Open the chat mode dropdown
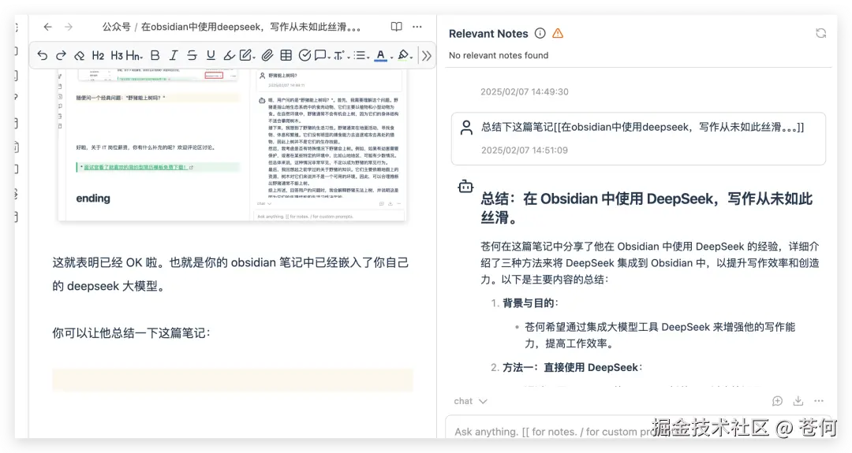This screenshot has height=453, width=852. (470, 401)
